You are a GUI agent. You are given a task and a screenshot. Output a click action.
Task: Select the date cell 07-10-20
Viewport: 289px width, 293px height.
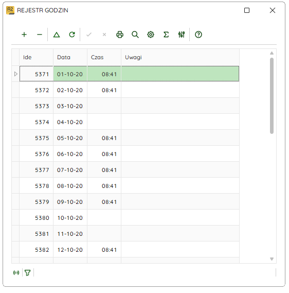(70, 170)
